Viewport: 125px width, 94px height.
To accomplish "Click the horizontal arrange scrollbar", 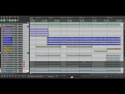I will click(61, 74).
